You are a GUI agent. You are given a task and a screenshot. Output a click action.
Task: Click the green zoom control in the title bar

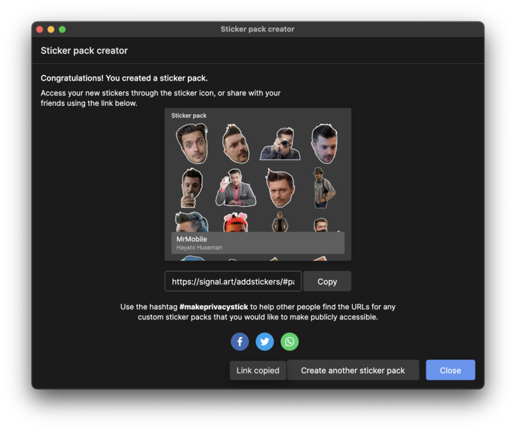pos(61,29)
